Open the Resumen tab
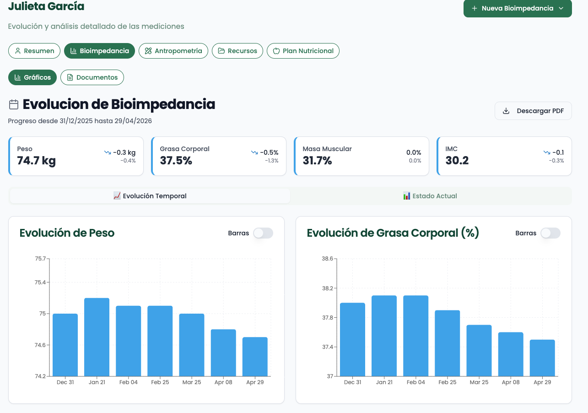The width and height of the screenshot is (588, 413). click(x=34, y=51)
